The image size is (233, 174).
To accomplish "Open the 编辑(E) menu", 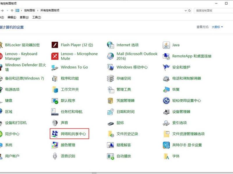I will (12, 17).
